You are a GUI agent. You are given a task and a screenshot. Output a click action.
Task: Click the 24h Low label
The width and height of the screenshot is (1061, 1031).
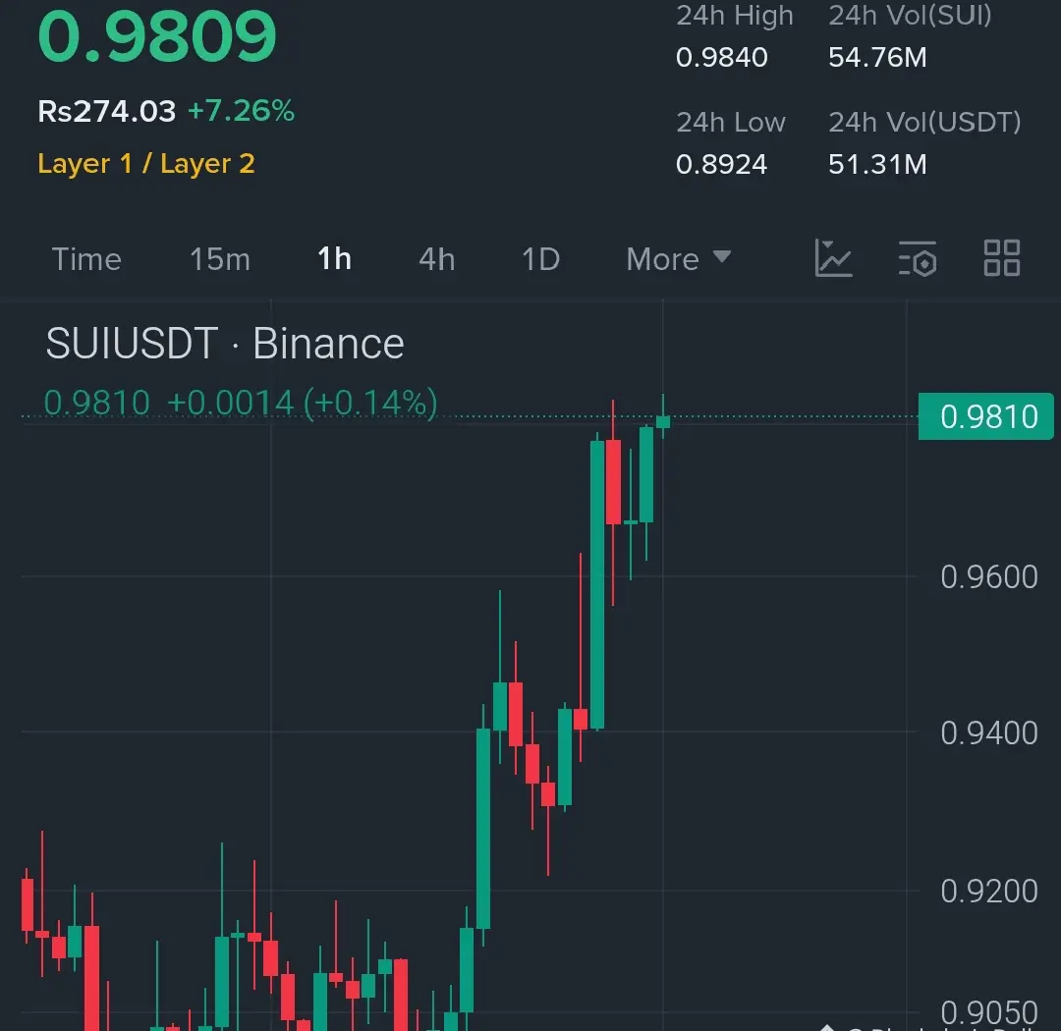pos(731,123)
